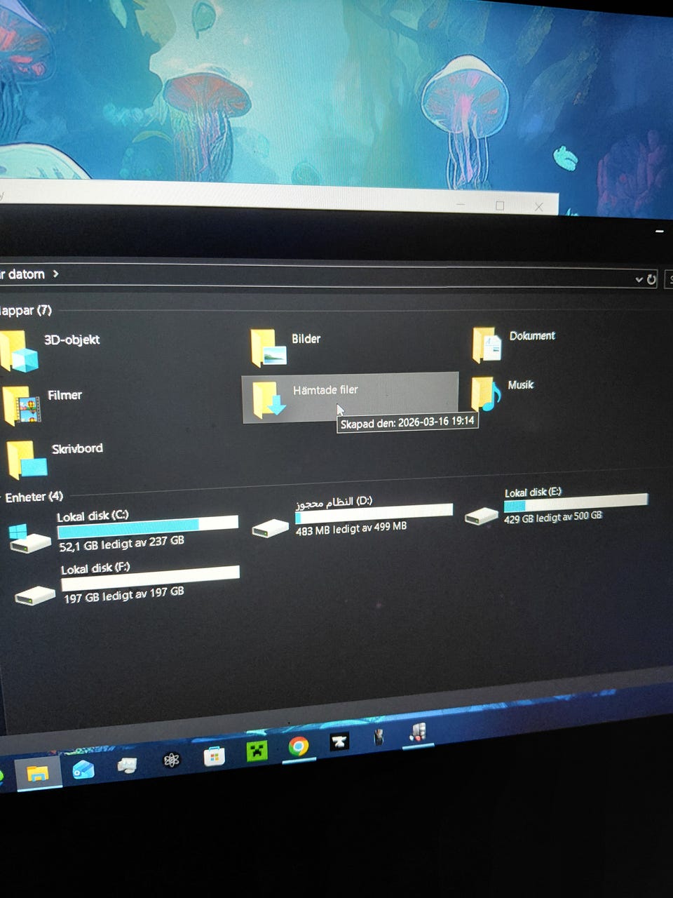
Task: Select the Lokal disk (C:) drive icon
Action: click(29, 538)
